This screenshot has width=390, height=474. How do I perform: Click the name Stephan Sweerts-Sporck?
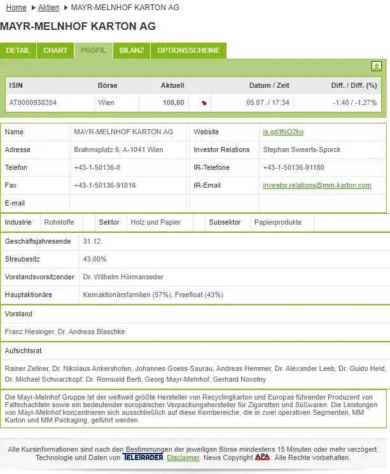click(x=302, y=150)
